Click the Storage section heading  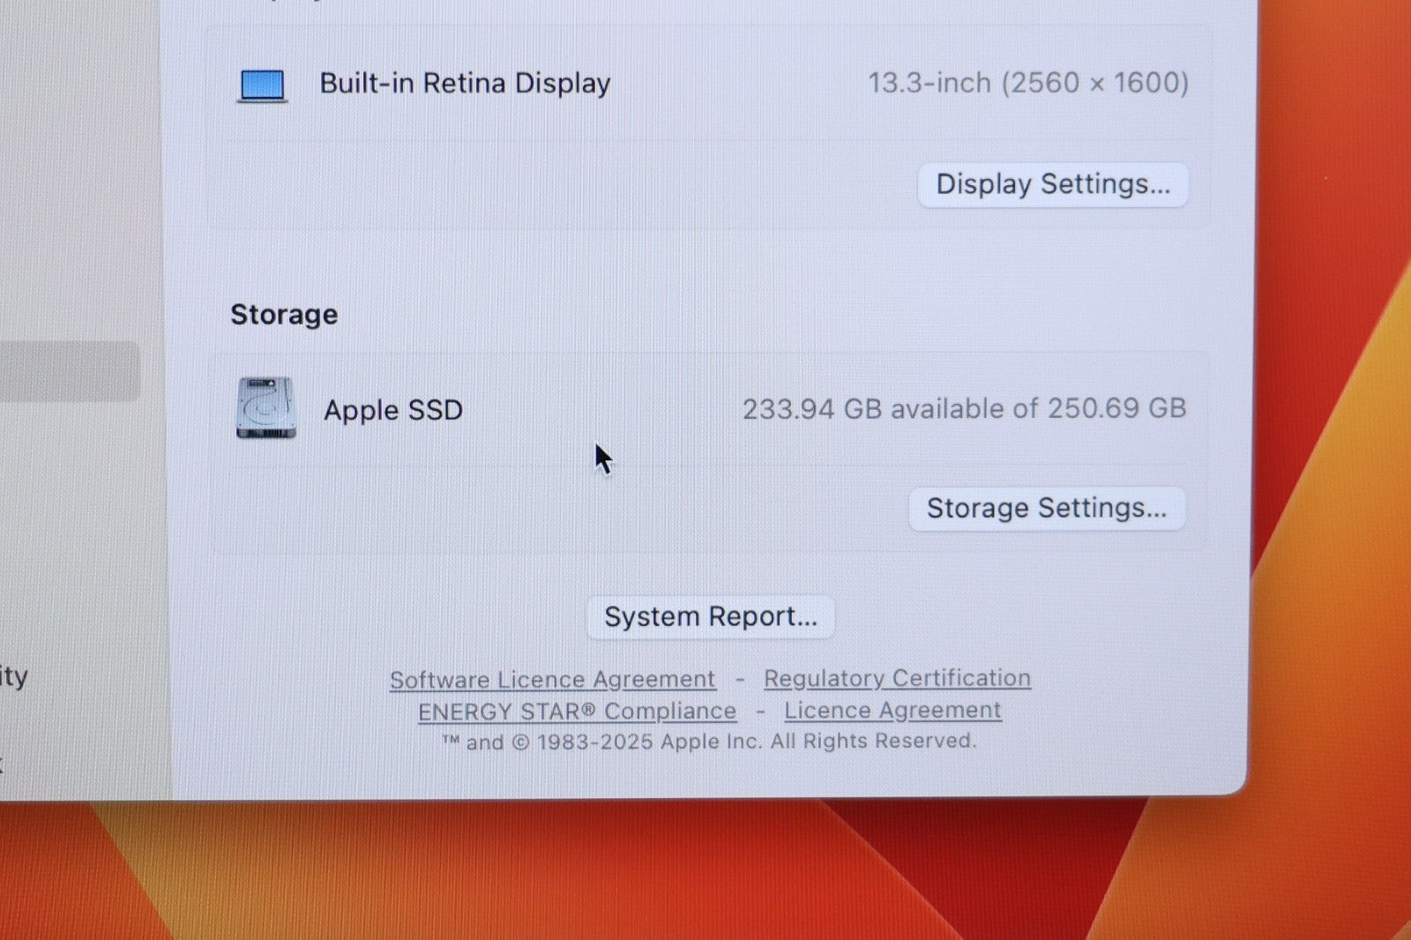284,315
